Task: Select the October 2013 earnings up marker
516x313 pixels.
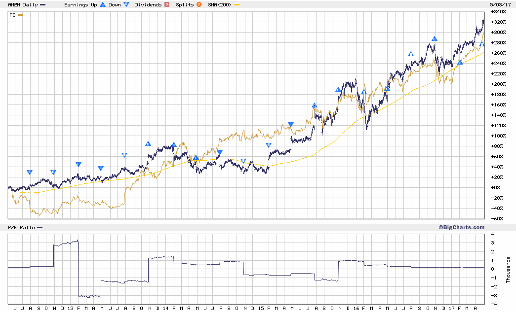Action: (148, 144)
